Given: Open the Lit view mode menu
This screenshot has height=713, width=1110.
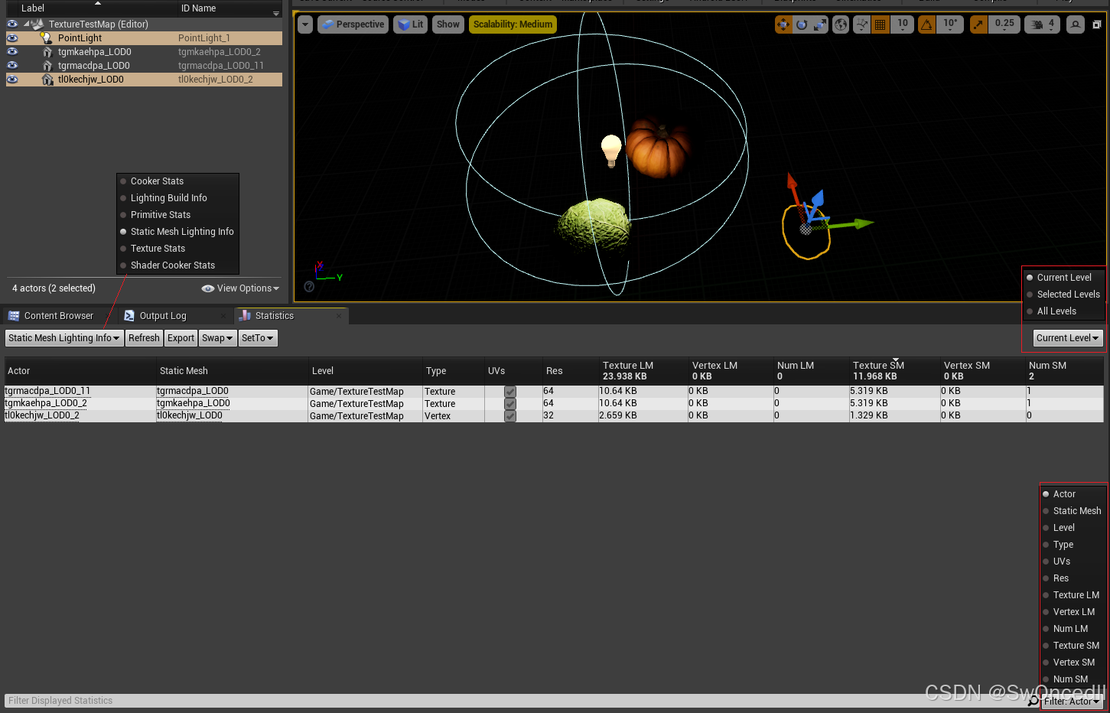Looking at the screenshot, I should 411,24.
